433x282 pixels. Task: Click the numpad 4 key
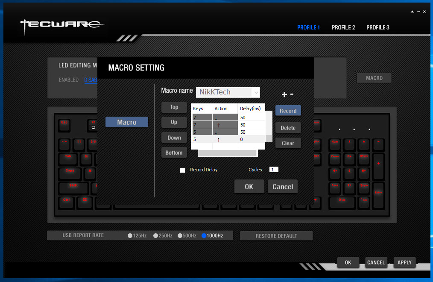click(335, 174)
